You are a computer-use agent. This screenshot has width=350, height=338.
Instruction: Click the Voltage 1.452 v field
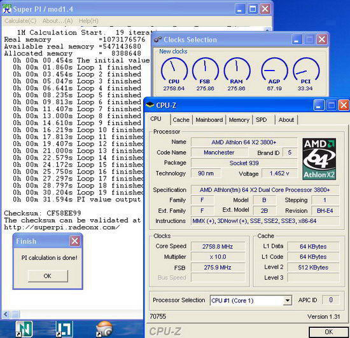click(x=279, y=173)
